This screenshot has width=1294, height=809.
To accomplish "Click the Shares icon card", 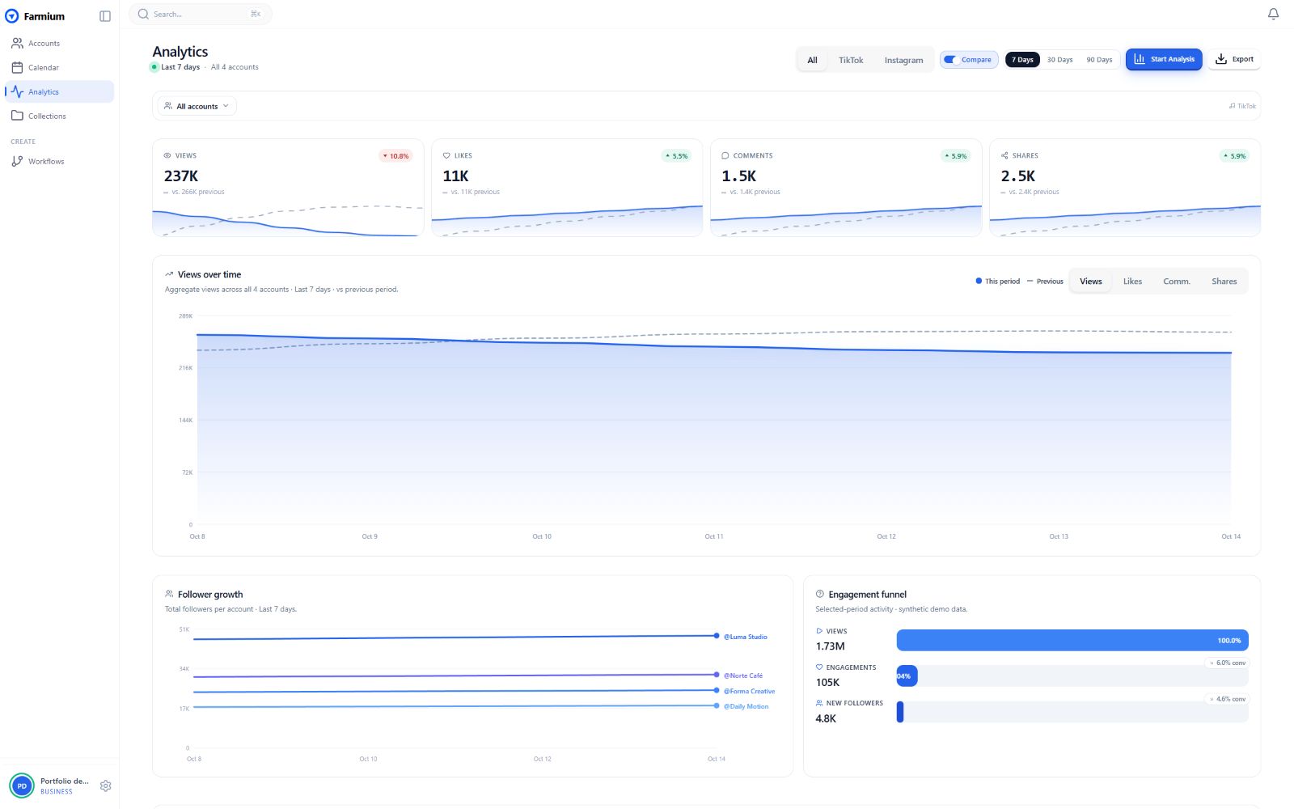I will pyautogui.click(x=1004, y=155).
